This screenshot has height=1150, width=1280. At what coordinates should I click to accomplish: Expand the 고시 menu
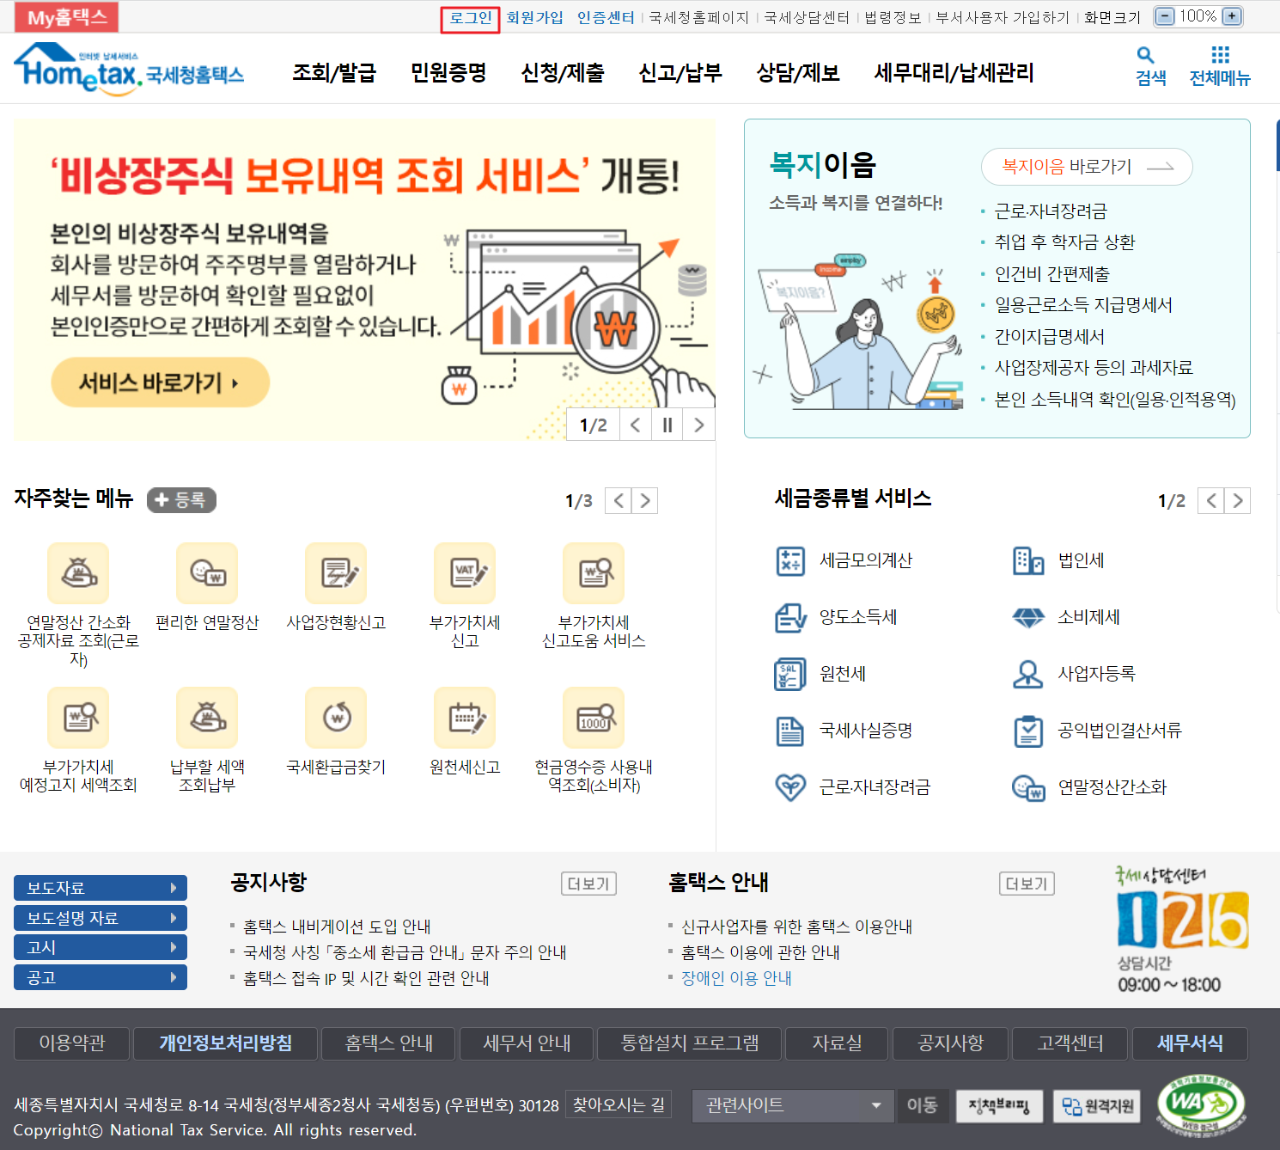click(x=101, y=947)
